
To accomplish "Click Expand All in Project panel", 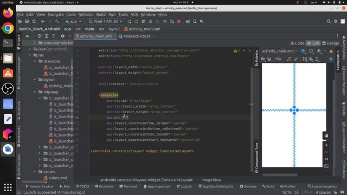I will tap(47, 36).
